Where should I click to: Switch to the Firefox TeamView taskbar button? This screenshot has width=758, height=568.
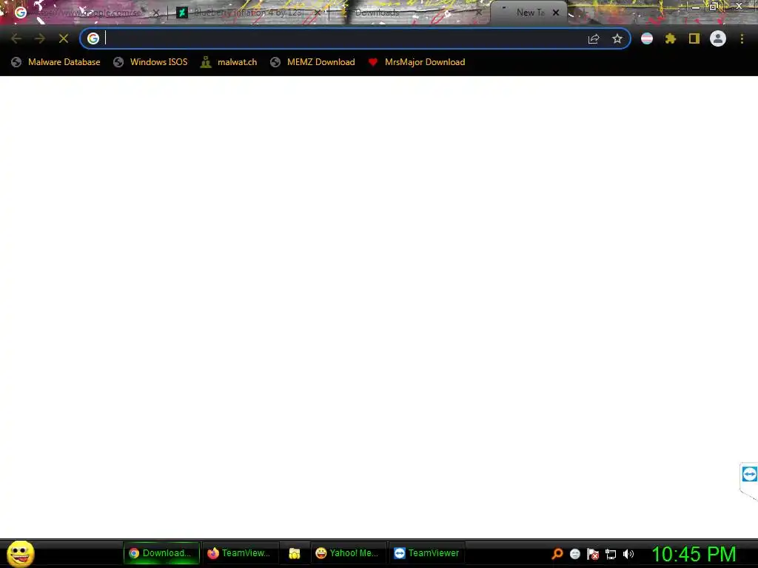tap(240, 553)
